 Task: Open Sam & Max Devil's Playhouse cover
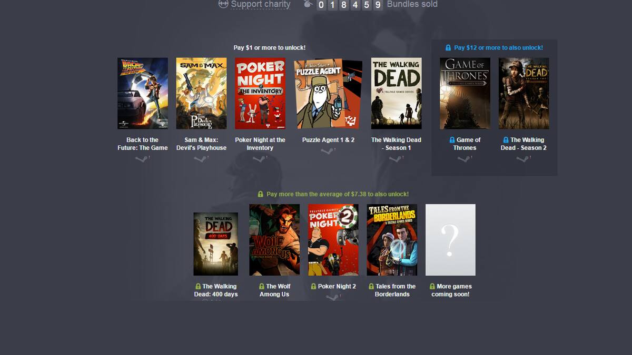point(201,93)
